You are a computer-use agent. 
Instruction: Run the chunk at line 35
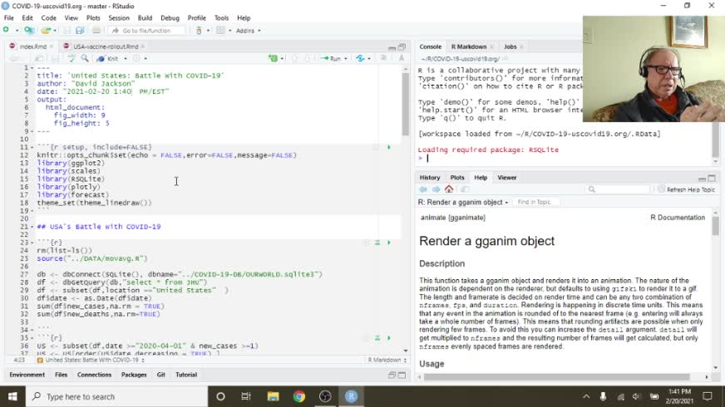coord(389,338)
